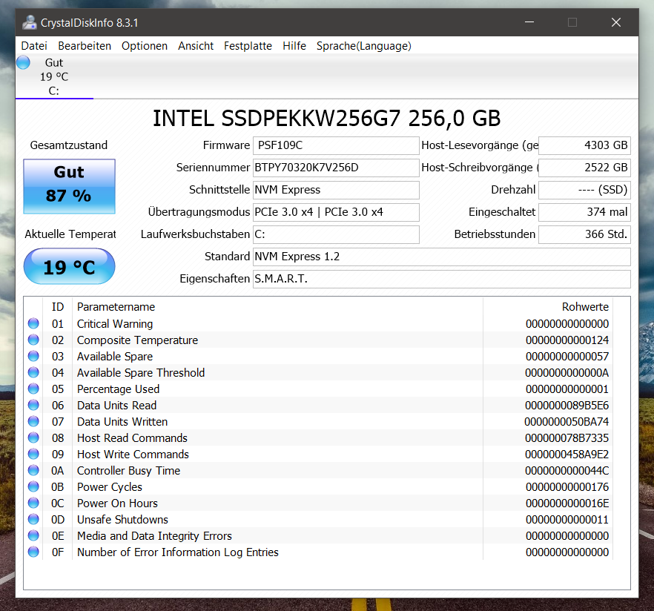Click status orb of Composite Temperature row
The image size is (654, 611).
(x=33, y=340)
